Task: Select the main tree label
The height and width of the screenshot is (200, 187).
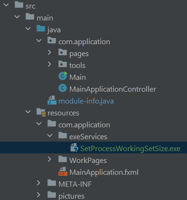Action: click(x=45, y=18)
